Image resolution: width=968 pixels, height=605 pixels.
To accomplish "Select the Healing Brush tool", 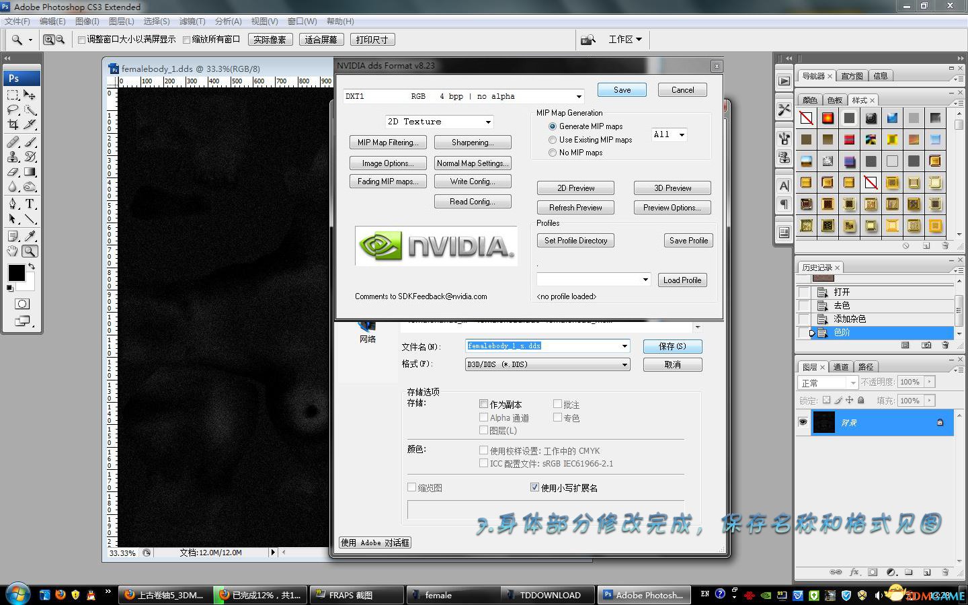I will (13, 142).
